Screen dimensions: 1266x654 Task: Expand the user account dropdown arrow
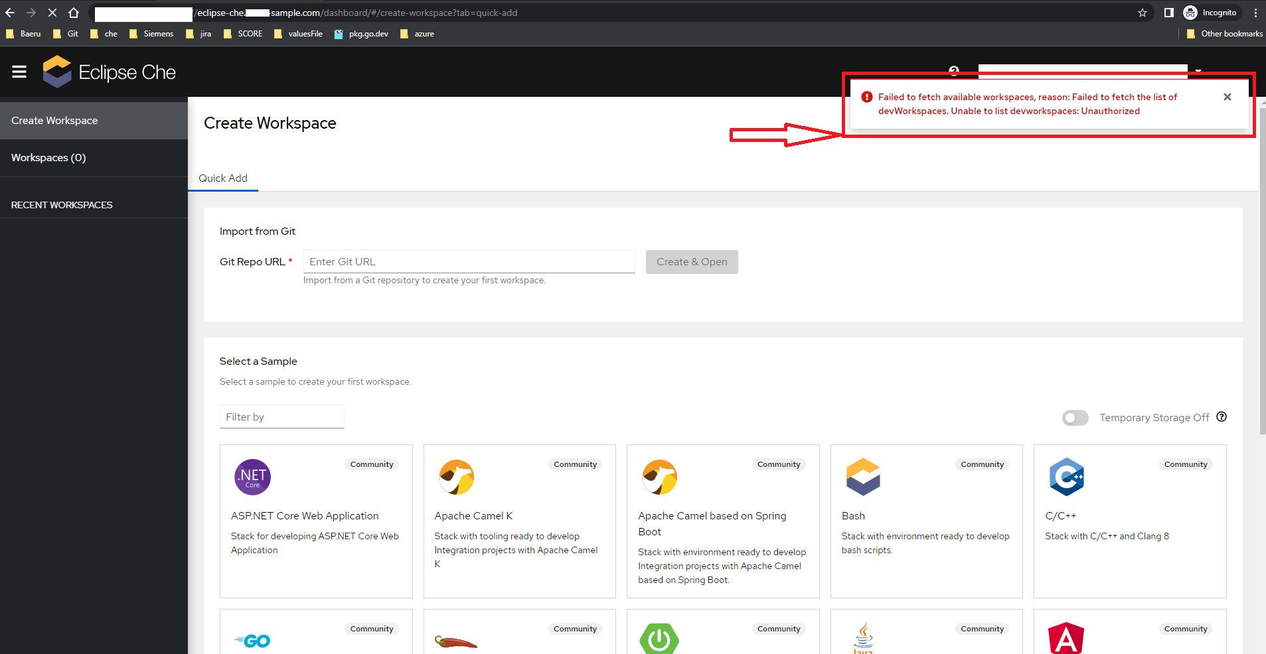(1198, 70)
